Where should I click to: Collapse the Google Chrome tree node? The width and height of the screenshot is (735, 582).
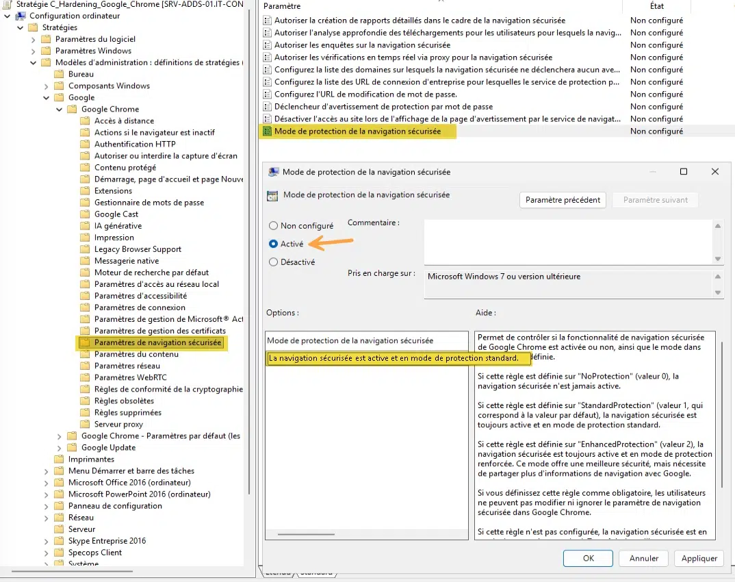59,110
